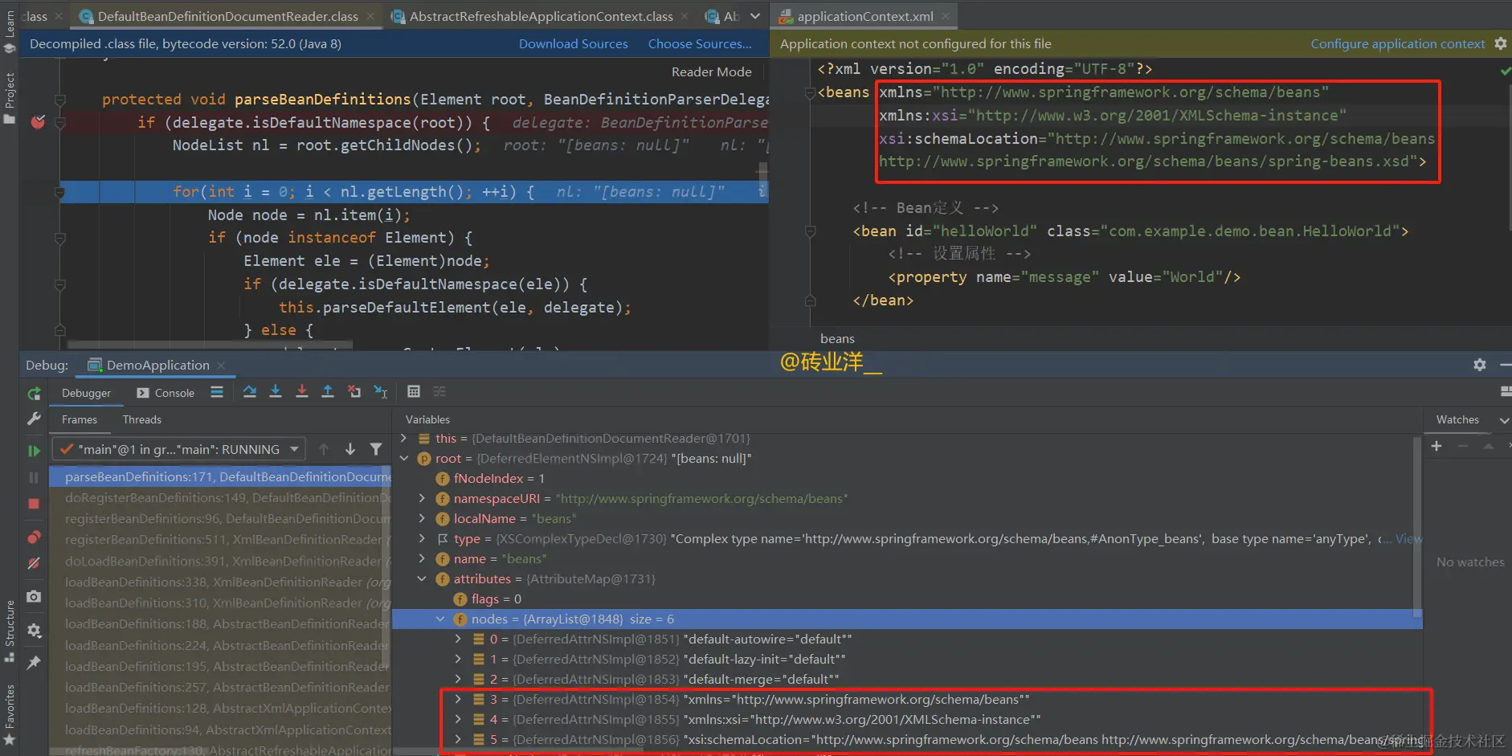
Task: Open the thread selector dropdown showing main RUNNING
Action: coord(178,449)
